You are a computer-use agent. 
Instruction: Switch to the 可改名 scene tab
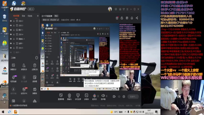30,16
